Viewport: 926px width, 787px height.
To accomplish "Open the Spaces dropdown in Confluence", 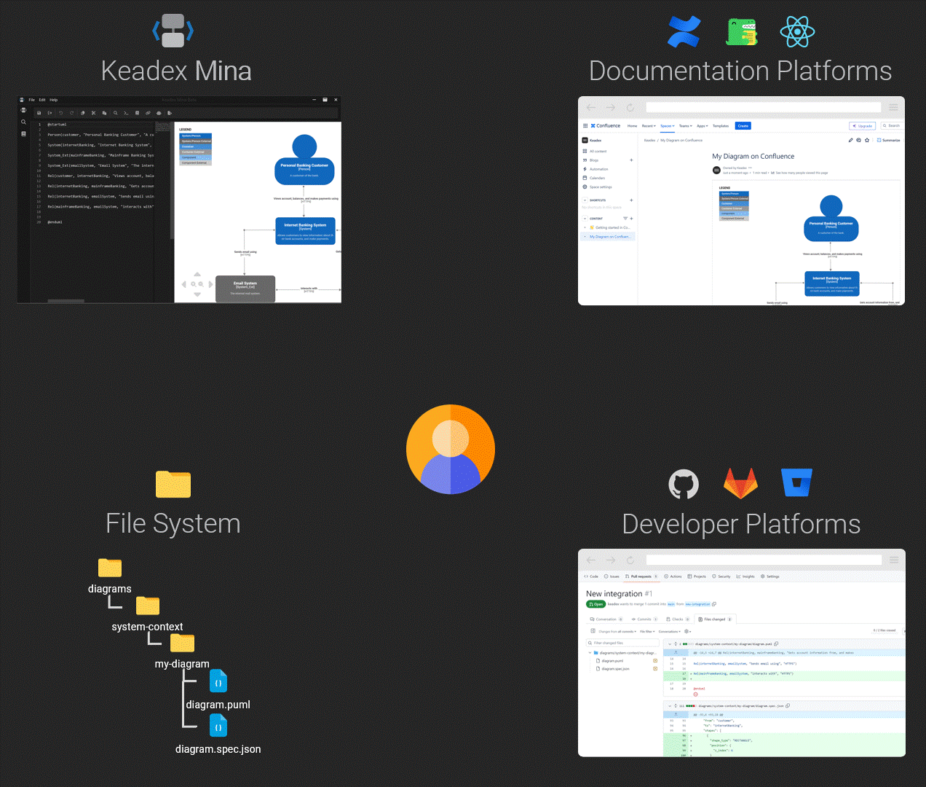I will pos(668,126).
